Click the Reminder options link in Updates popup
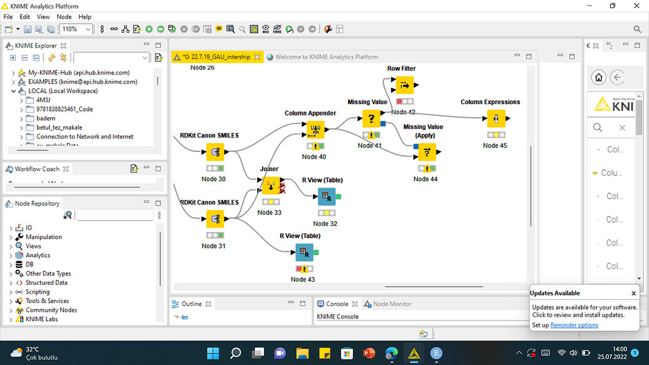Screen dimensions: 649x365 coord(574,325)
